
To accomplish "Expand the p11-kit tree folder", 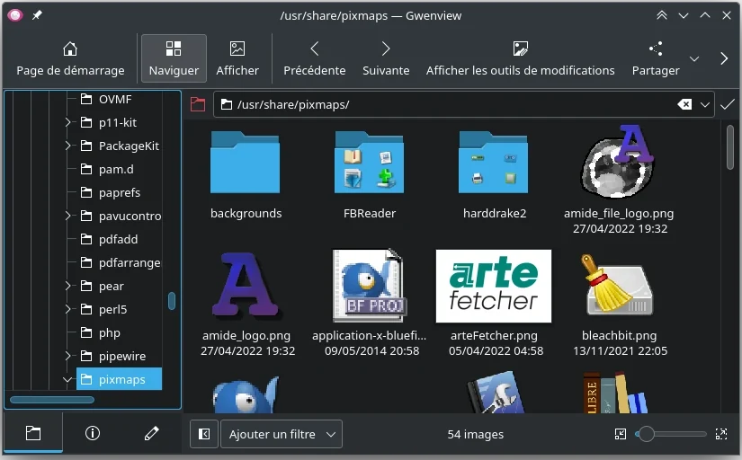I will (67, 122).
